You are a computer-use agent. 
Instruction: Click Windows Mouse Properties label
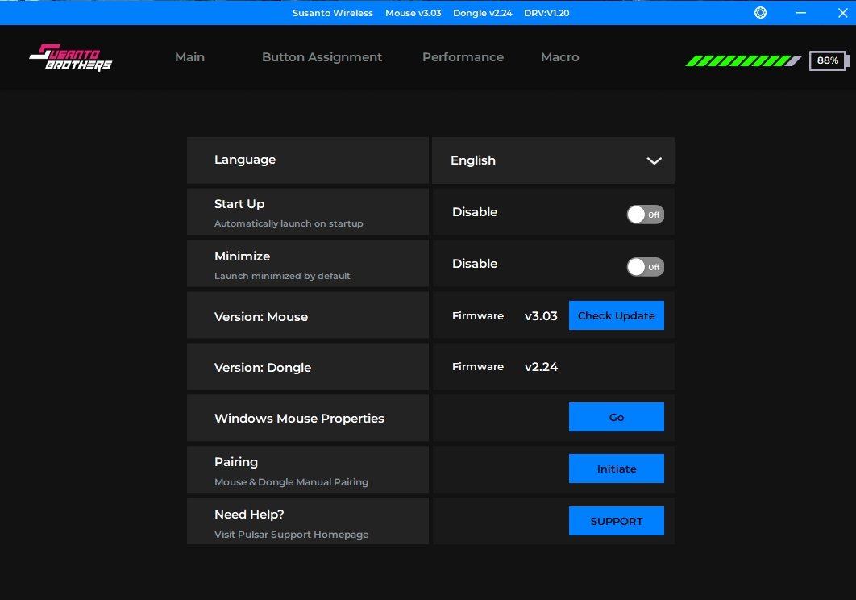tap(299, 418)
